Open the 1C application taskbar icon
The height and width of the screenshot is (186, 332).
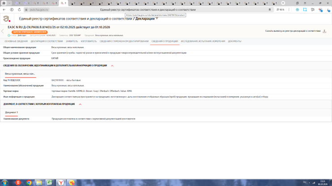[x=72, y=182]
